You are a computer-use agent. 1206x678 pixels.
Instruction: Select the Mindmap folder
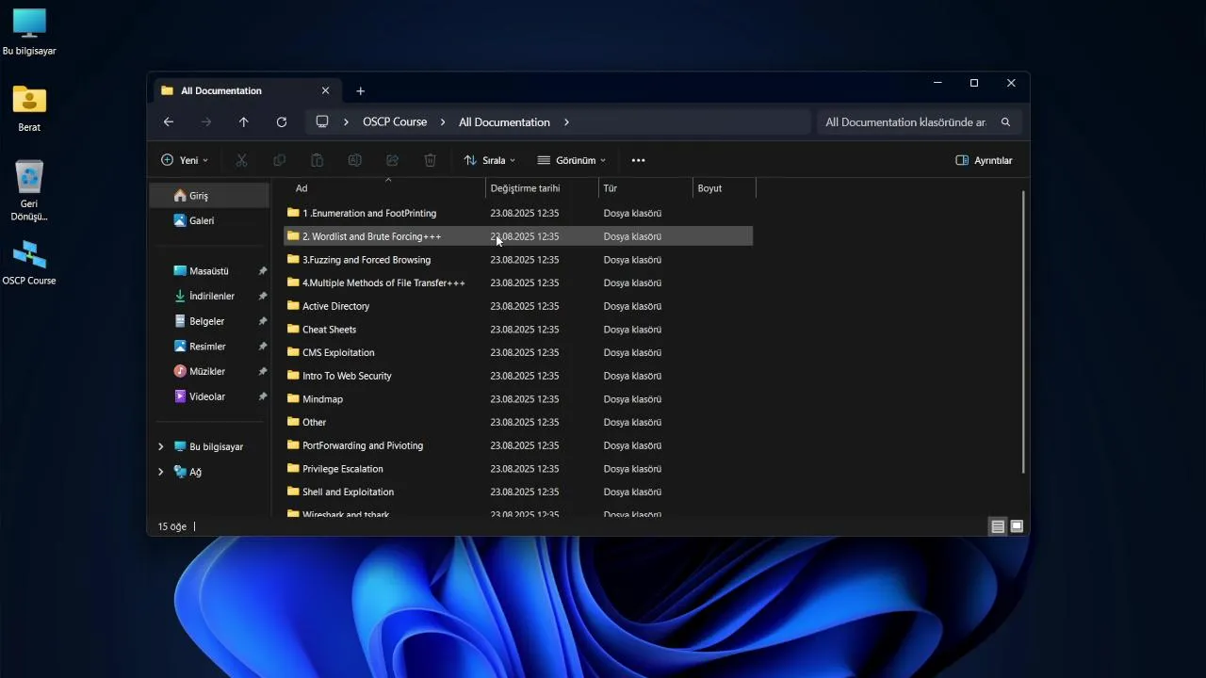tap(518, 399)
